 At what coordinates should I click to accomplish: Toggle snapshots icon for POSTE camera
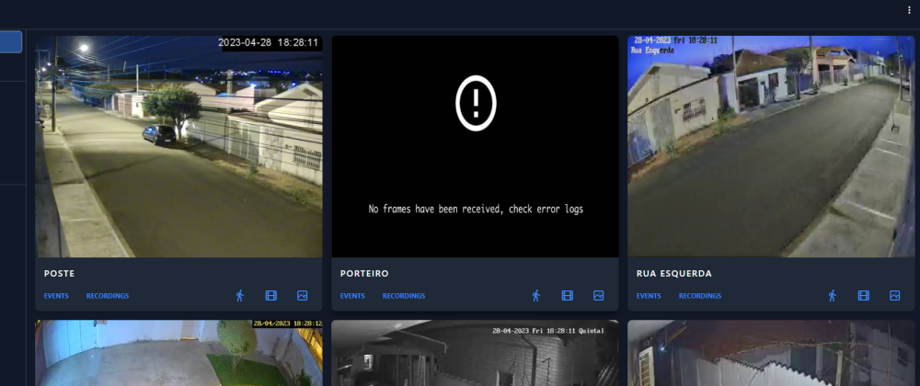[302, 296]
